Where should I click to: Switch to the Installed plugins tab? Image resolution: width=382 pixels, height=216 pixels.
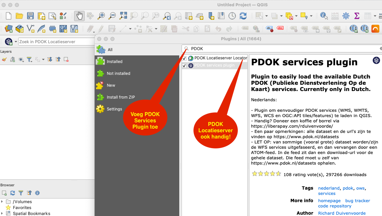[138, 61]
